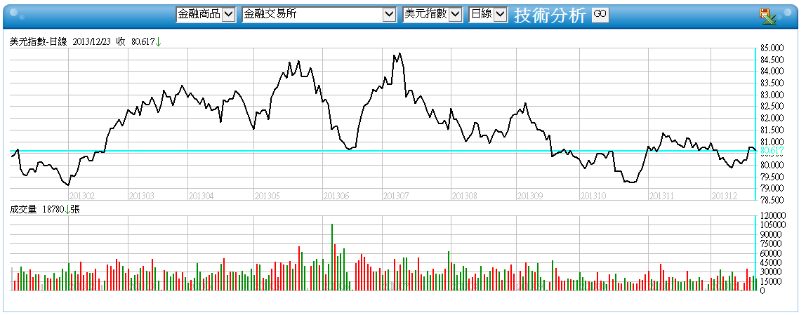Click the 201303 month label

pyautogui.click(x=141, y=196)
